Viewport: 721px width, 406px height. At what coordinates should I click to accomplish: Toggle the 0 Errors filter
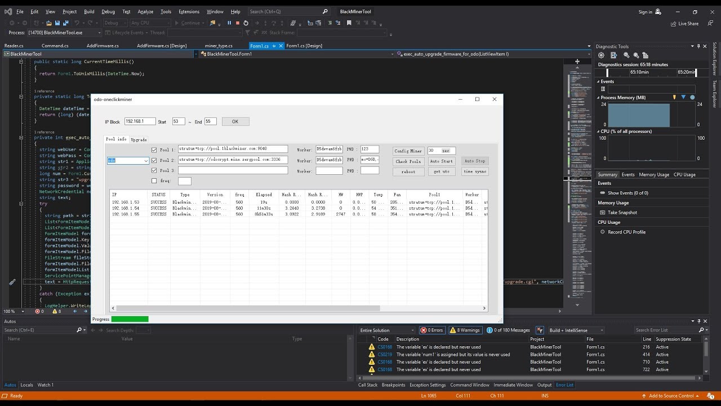click(432, 330)
